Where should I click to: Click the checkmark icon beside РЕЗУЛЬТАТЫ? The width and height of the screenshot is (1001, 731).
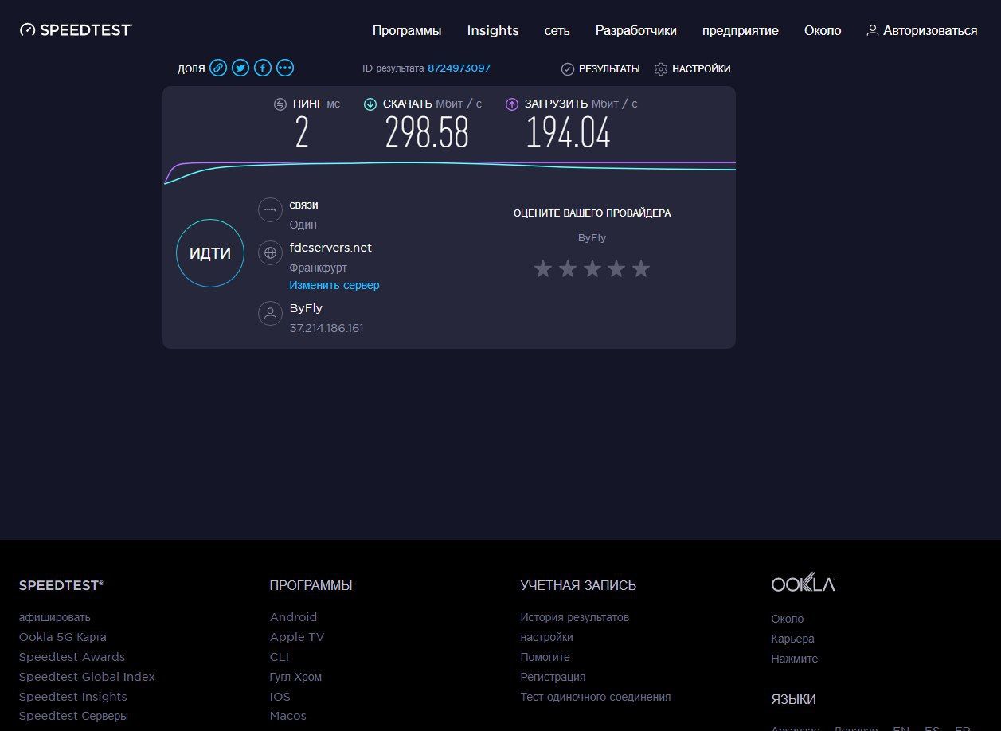click(x=568, y=69)
